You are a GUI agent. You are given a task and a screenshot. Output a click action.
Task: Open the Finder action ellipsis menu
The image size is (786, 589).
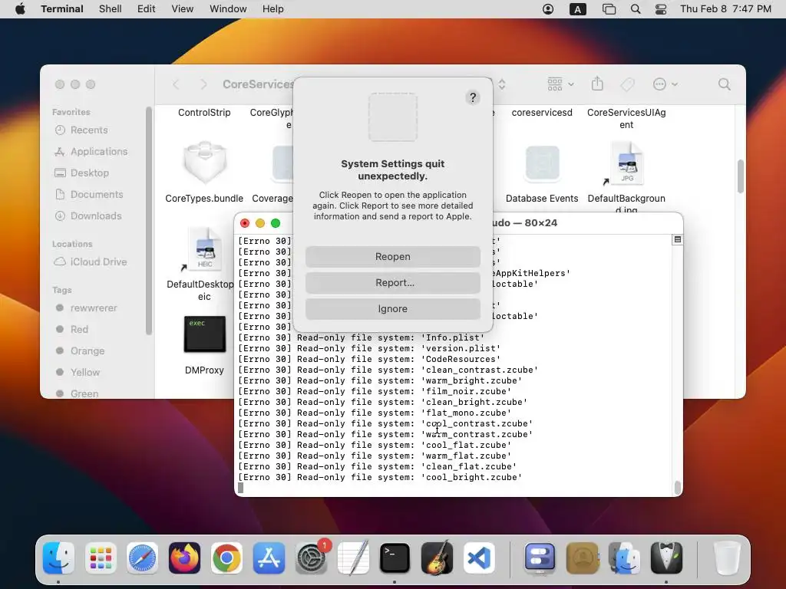tap(665, 84)
